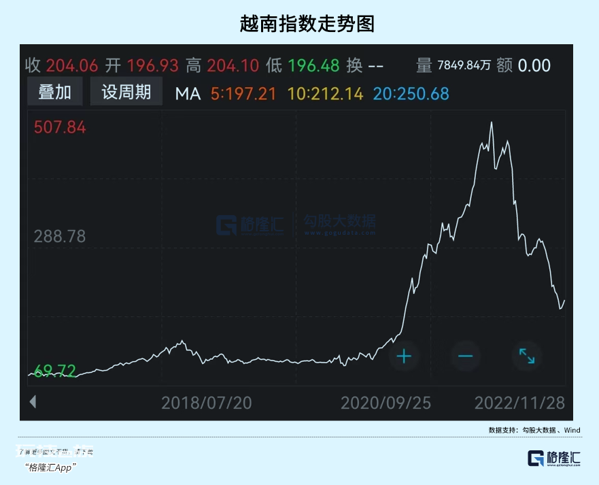Go to earlier dates with left arrow
This screenshot has width=599, height=485.
tap(33, 402)
